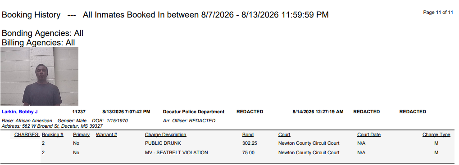459x165 pixels.
Task: Select the PUBLIC DRUNK charge row
Action: point(246,143)
